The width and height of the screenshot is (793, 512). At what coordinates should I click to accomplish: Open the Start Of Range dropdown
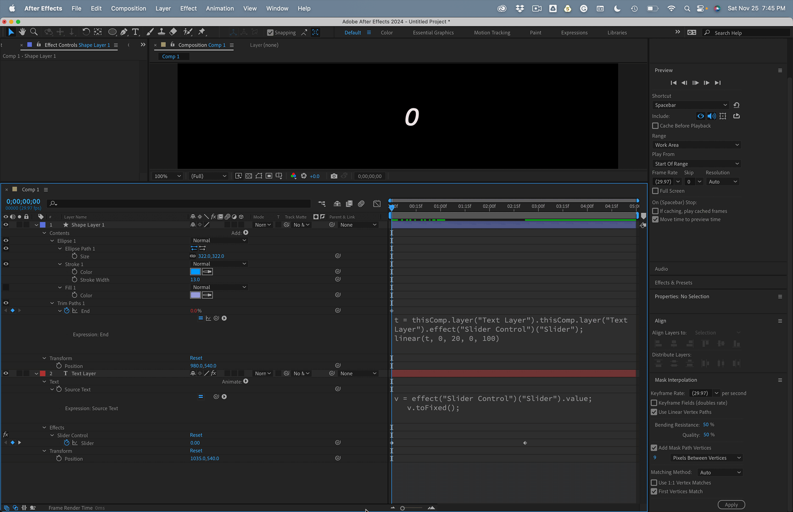pyautogui.click(x=697, y=164)
